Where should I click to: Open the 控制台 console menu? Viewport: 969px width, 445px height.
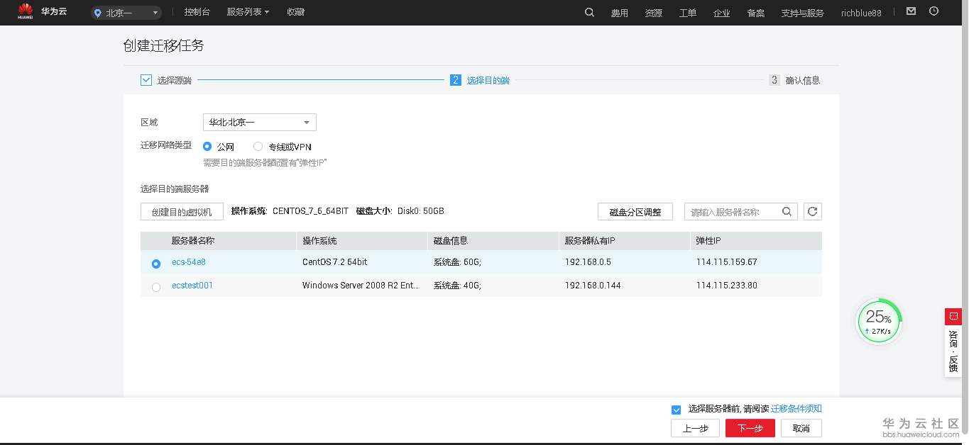[197, 12]
